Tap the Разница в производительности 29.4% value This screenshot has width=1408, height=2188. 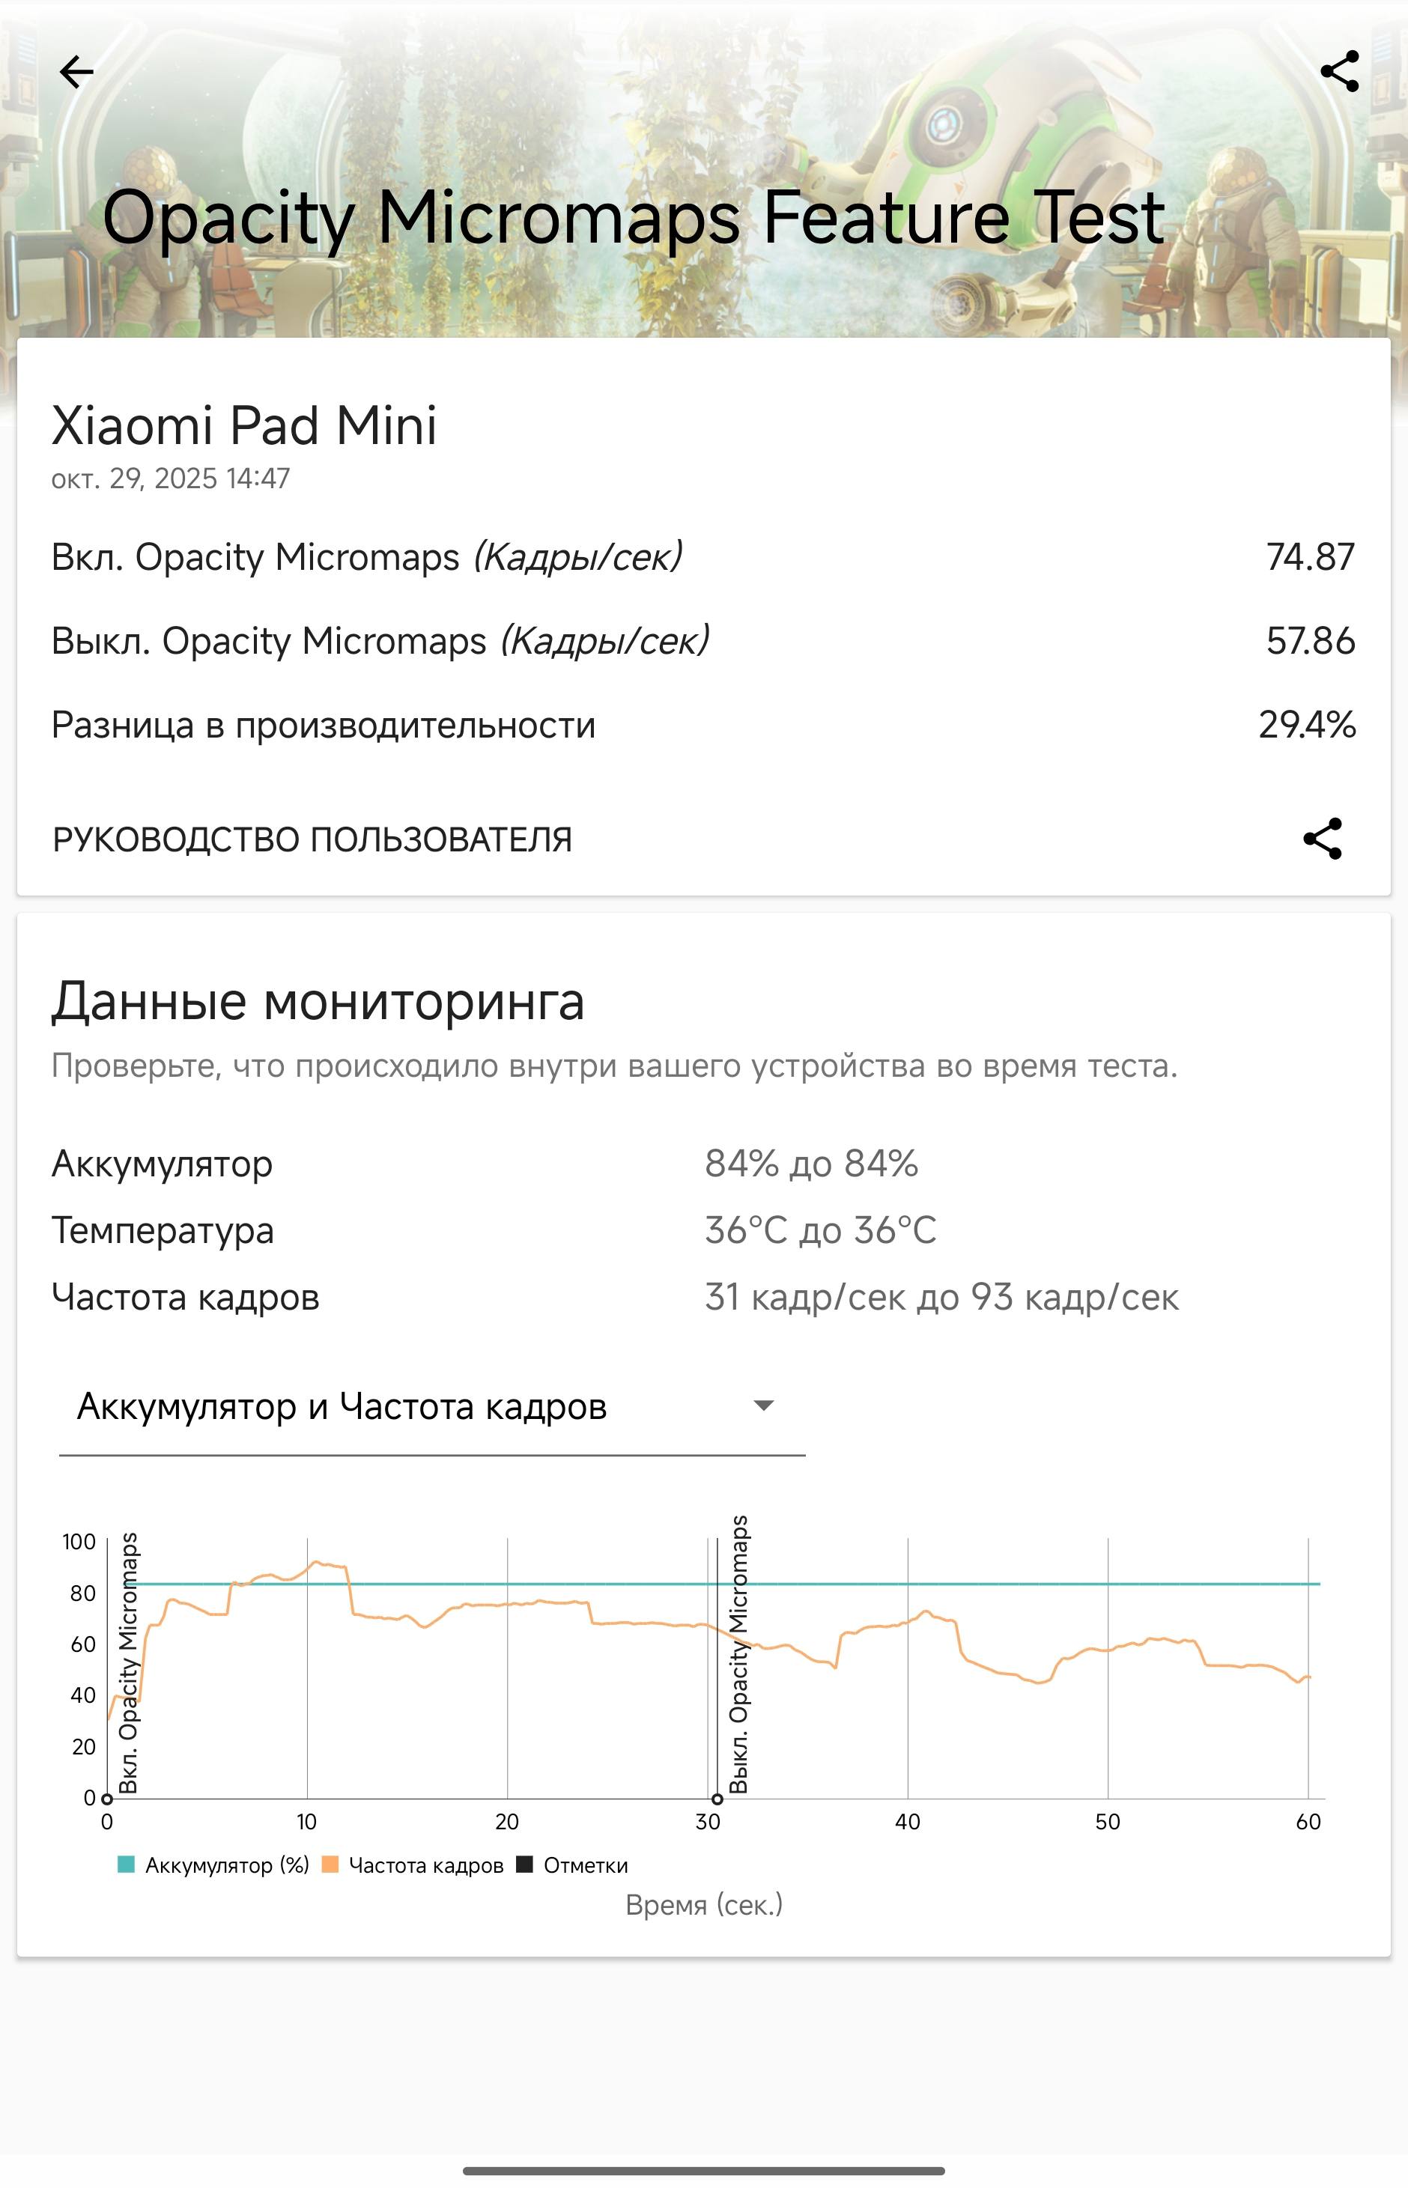(x=1305, y=725)
